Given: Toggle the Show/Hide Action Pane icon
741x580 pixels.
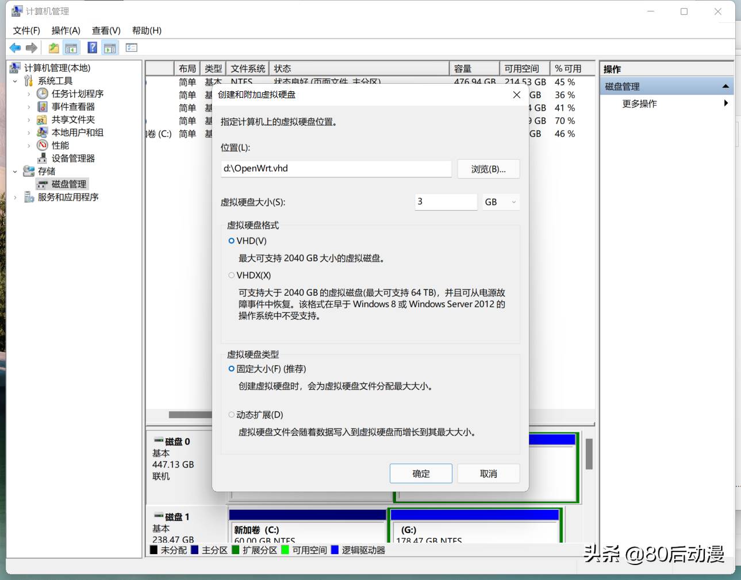Looking at the screenshot, I should click(x=110, y=48).
